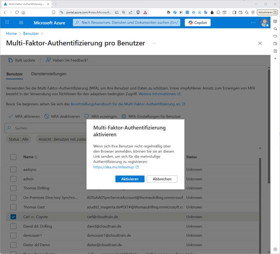Select the Benutzer tab
The width and height of the screenshot is (280, 254).
(x=14, y=74)
